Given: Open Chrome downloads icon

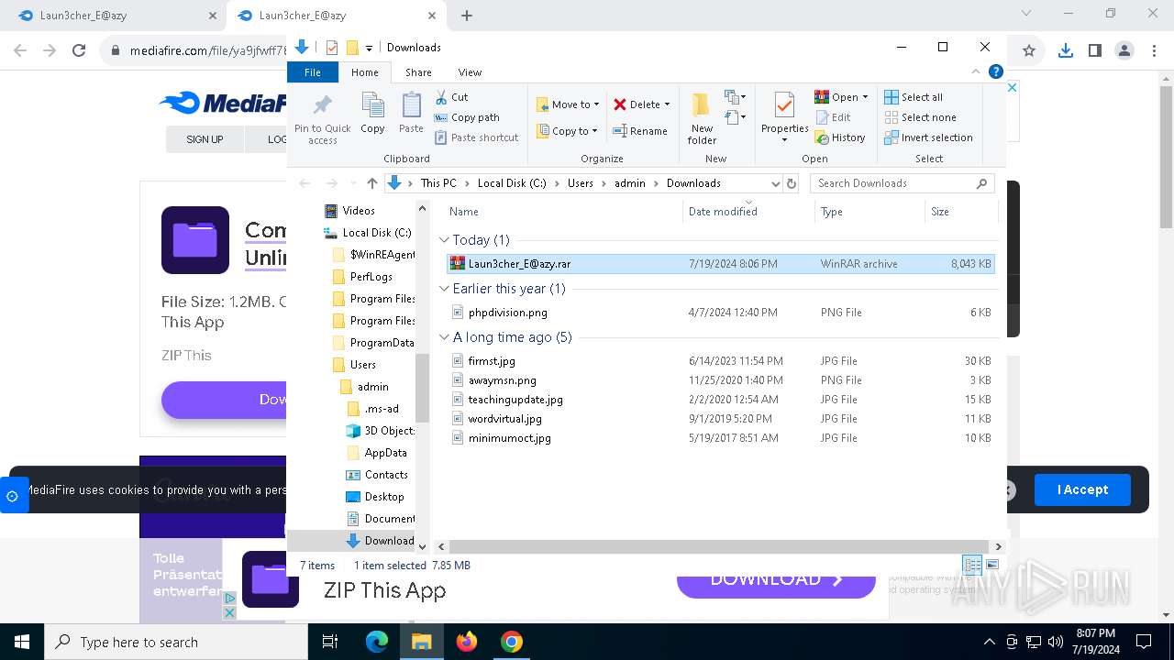Looking at the screenshot, I should tap(1065, 51).
